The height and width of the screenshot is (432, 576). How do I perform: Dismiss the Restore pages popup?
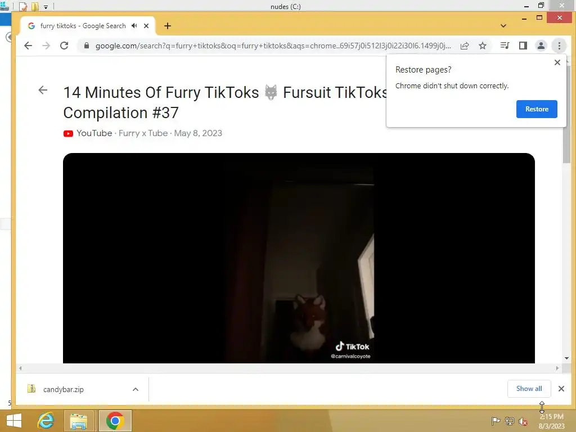557,62
